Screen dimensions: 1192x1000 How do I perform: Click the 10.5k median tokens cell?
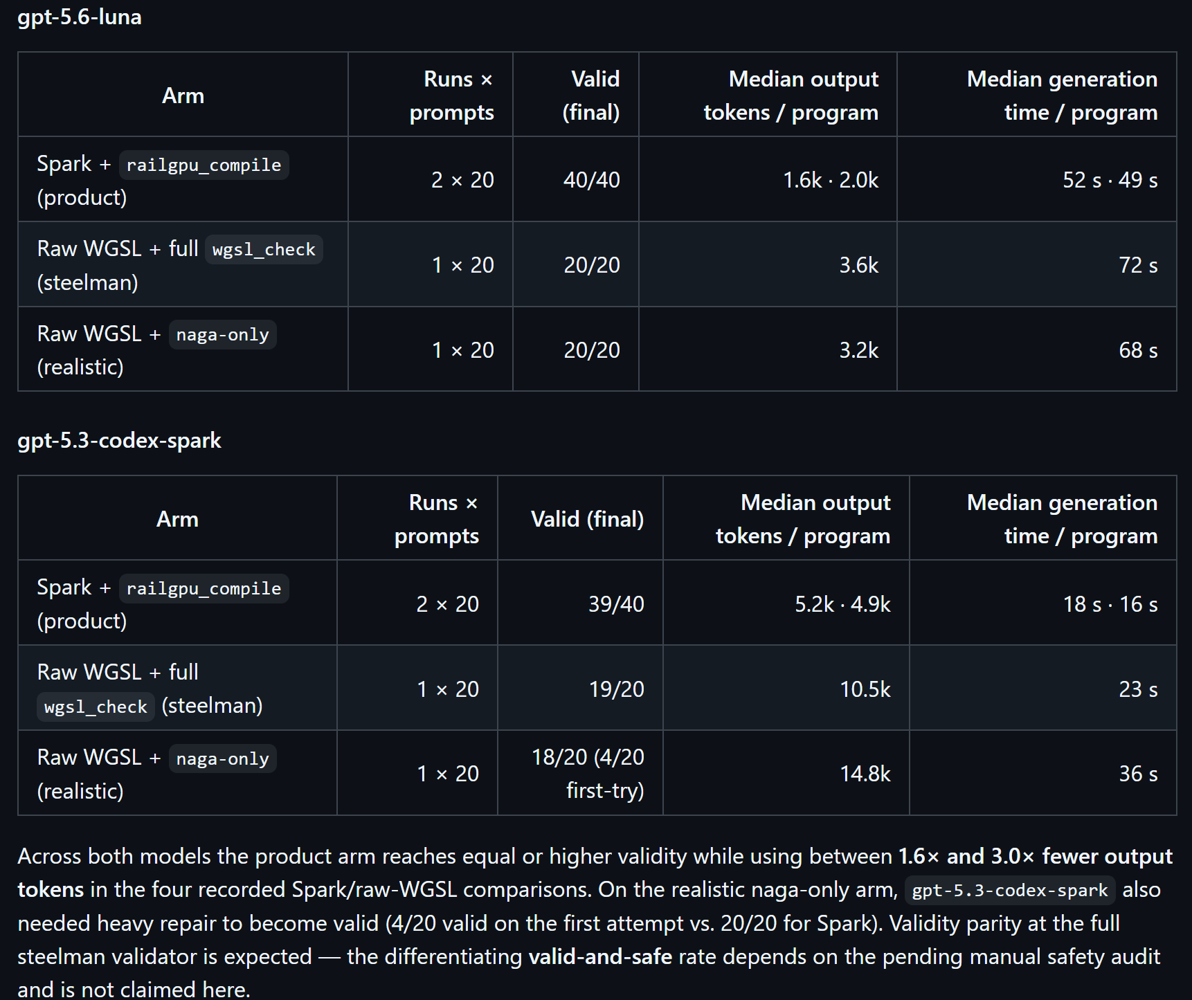[786, 688]
